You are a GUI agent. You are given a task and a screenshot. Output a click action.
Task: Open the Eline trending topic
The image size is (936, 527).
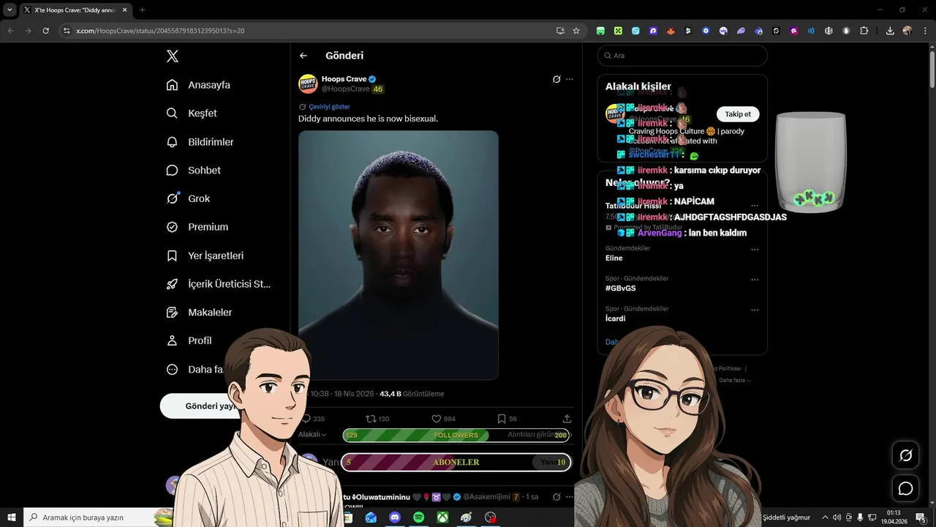click(614, 258)
